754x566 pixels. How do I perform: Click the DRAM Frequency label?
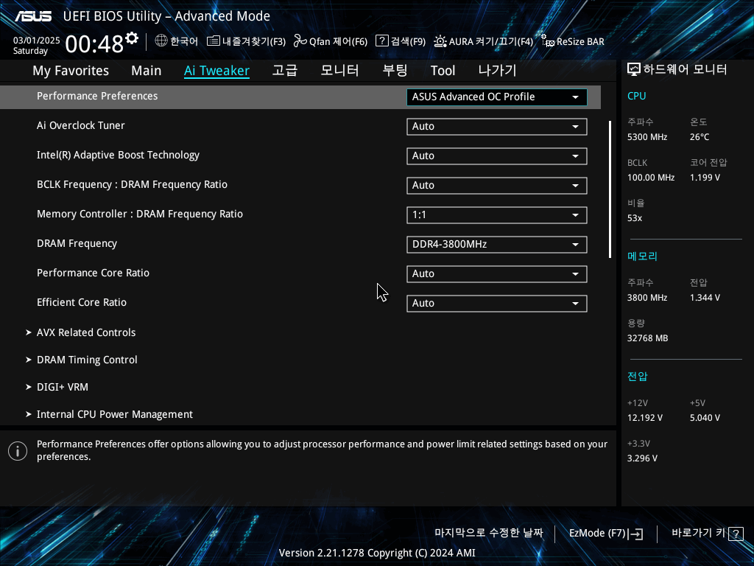tap(77, 243)
